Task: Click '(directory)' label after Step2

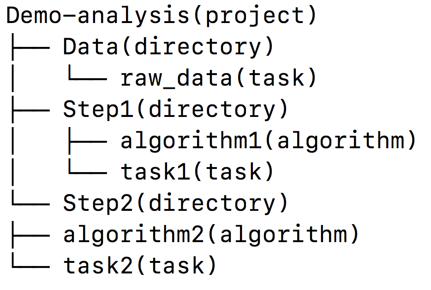Action: pos(213,203)
